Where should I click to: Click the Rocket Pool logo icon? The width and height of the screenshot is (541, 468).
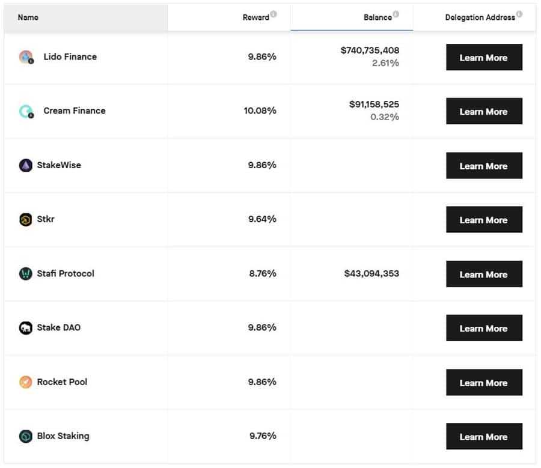click(25, 382)
